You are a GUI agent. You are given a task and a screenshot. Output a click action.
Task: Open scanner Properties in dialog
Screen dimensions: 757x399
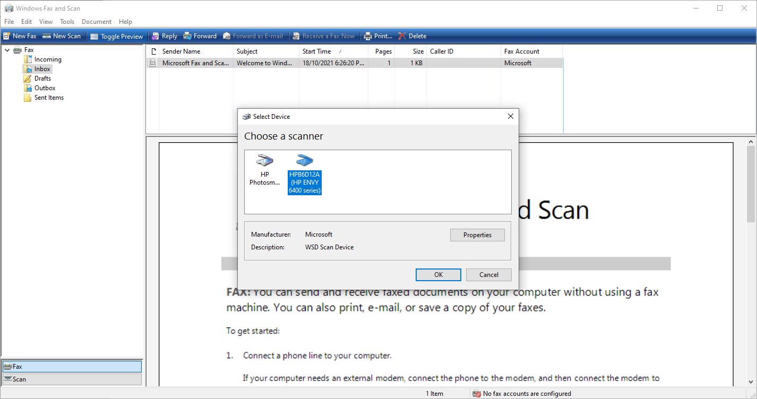[x=477, y=235]
